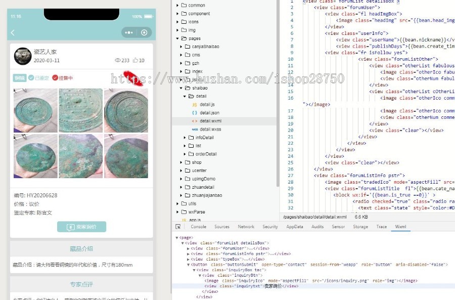Open the first bronze mirror thumbnail
The image size is (455, 300).
tap(35, 110)
